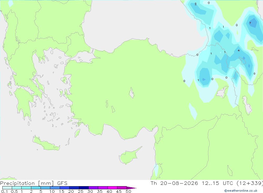Viewport: 263px width, 193px height.
Task: Select the 0.5–1 mm legend swatch
Action: point(17,188)
